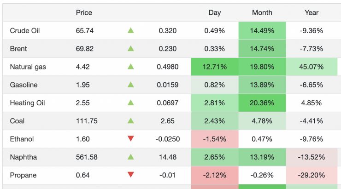Open the Brent commodity page
The height and width of the screenshot is (189, 341).
click(x=18, y=49)
